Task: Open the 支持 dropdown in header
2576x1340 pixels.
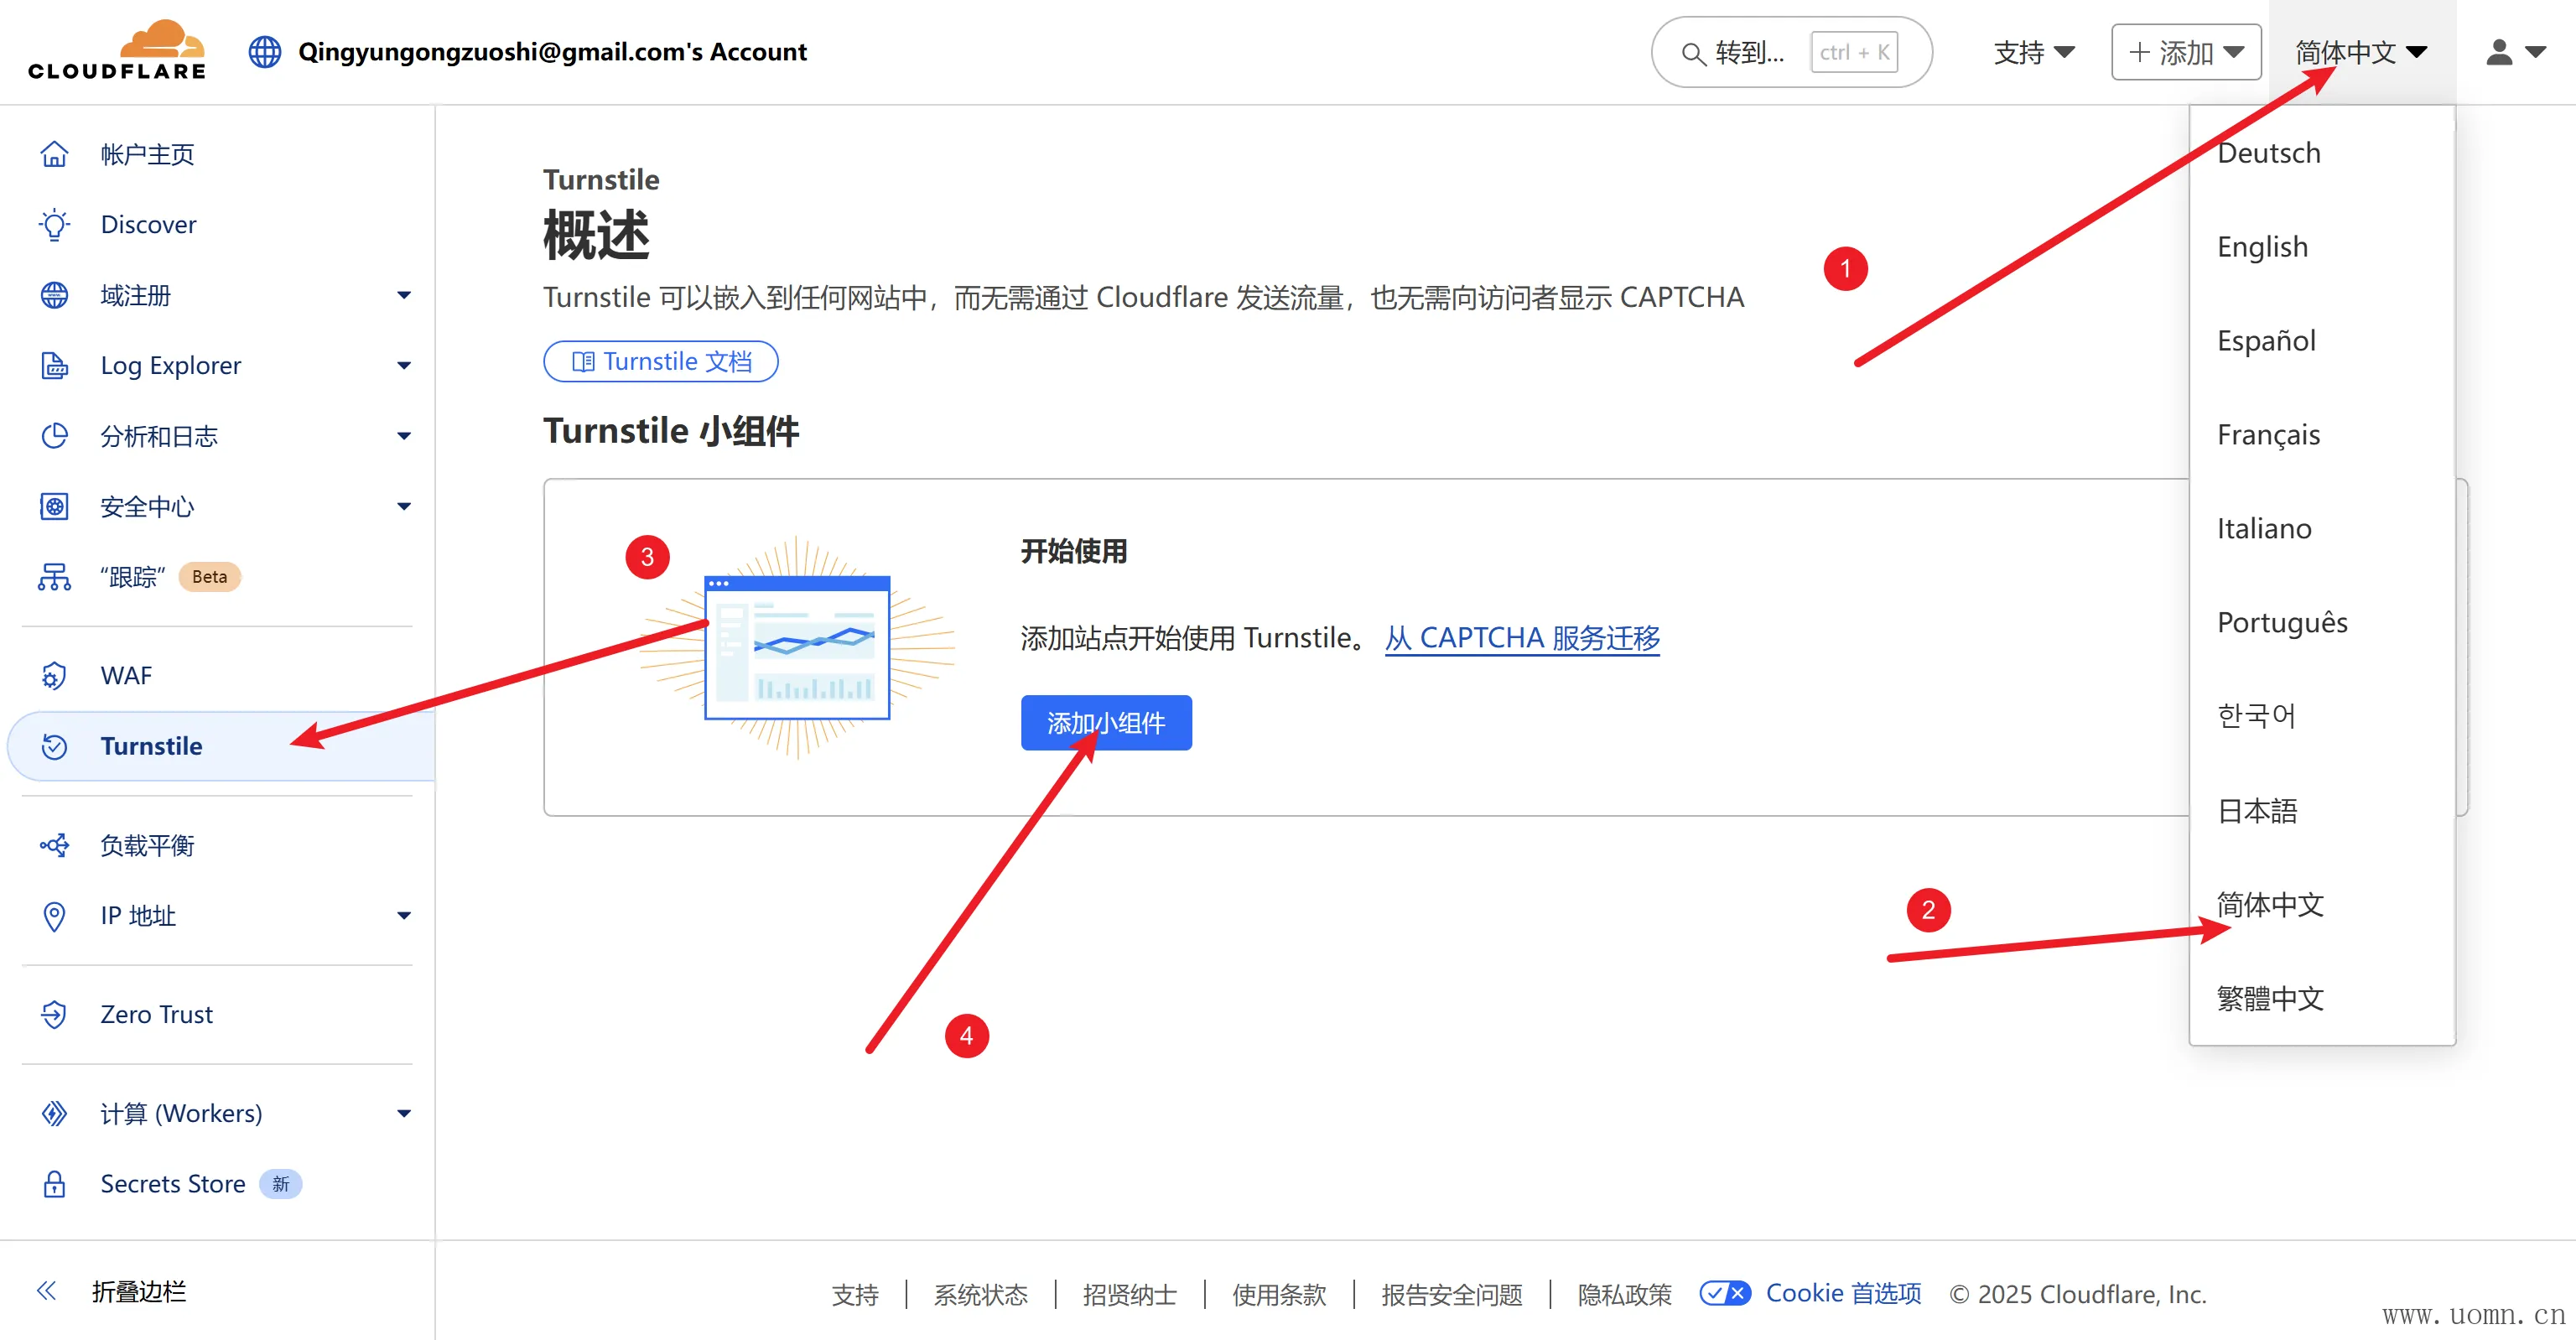Action: click(x=2033, y=52)
